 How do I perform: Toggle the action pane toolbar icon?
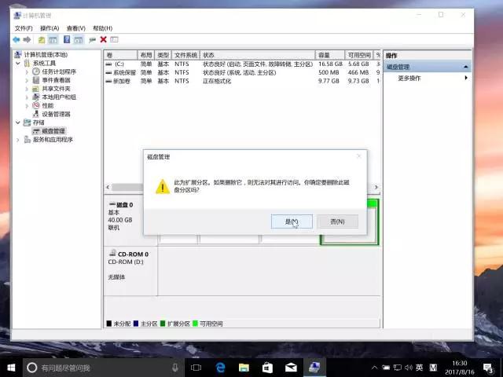(x=79, y=40)
